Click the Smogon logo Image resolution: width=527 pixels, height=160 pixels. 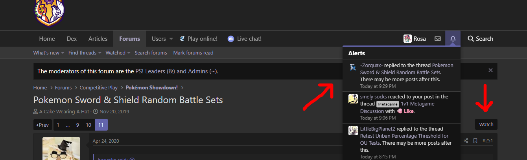pos(50,13)
